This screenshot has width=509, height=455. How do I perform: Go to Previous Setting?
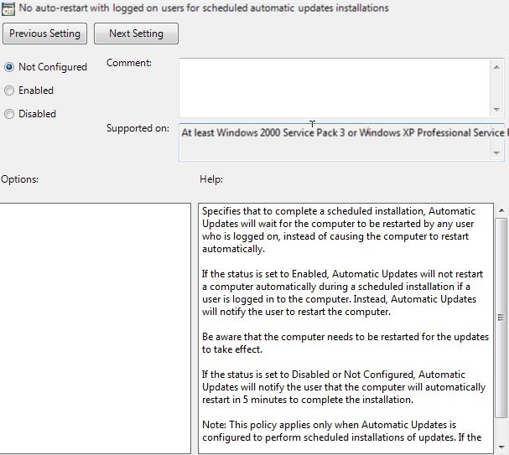[x=44, y=34]
